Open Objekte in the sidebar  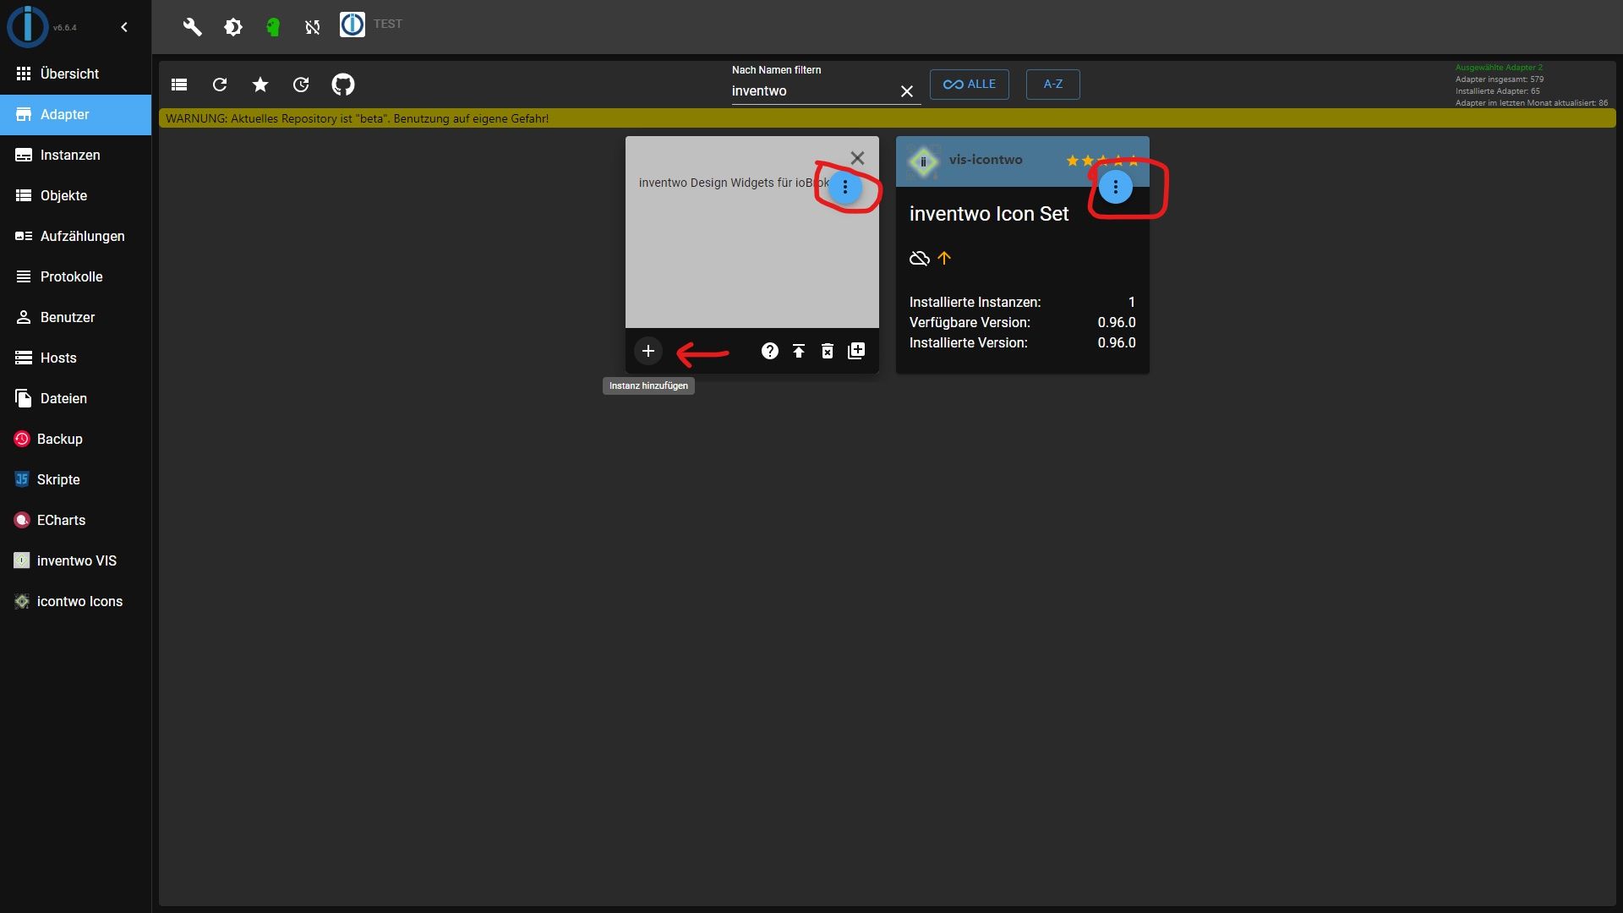[x=75, y=195]
